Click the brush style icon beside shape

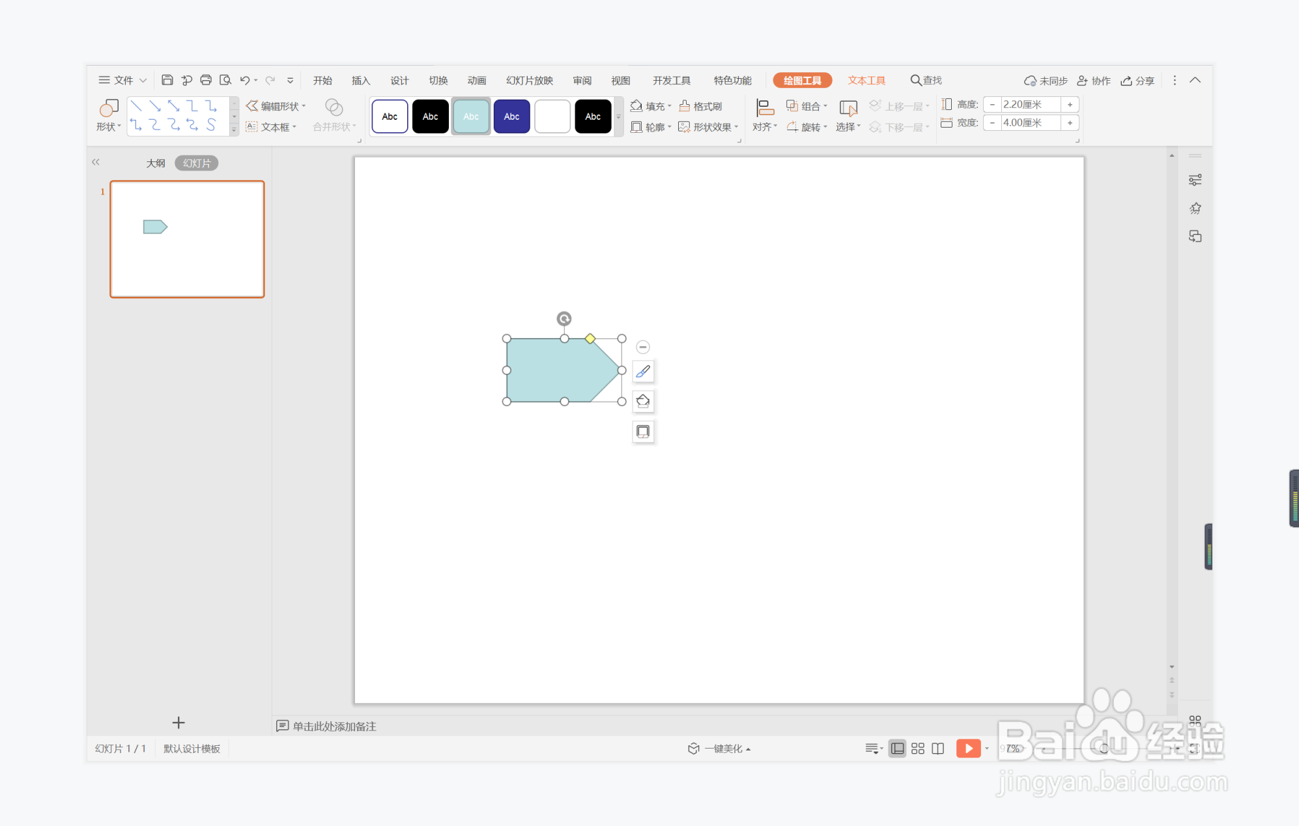tap(643, 372)
